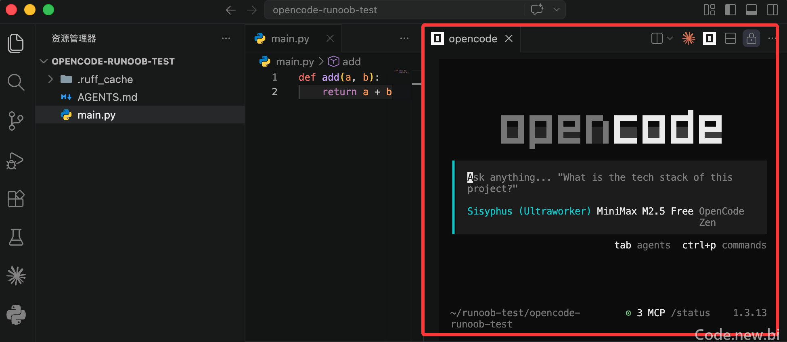Click the opencode square toolbar icon

pos(710,38)
